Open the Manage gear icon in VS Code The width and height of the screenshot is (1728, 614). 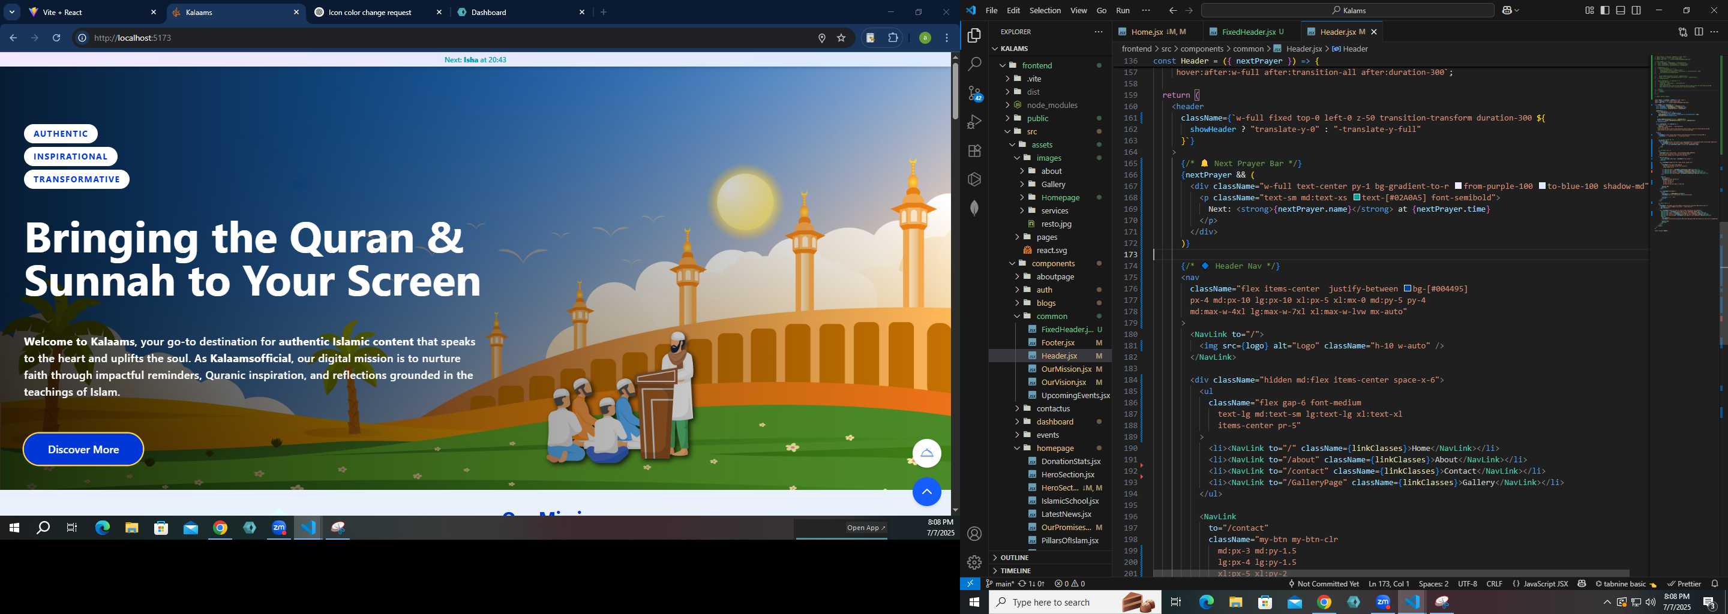click(x=974, y=562)
